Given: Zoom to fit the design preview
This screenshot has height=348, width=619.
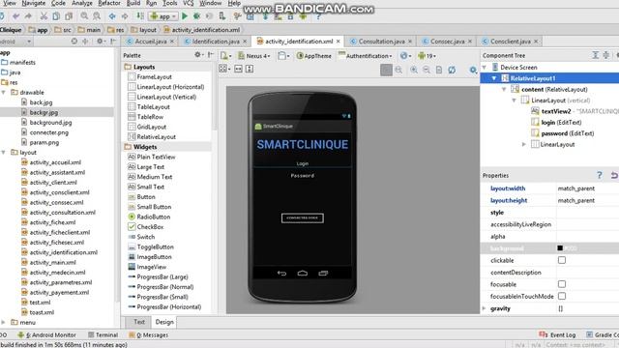Looking at the screenshot, I should point(386,70).
